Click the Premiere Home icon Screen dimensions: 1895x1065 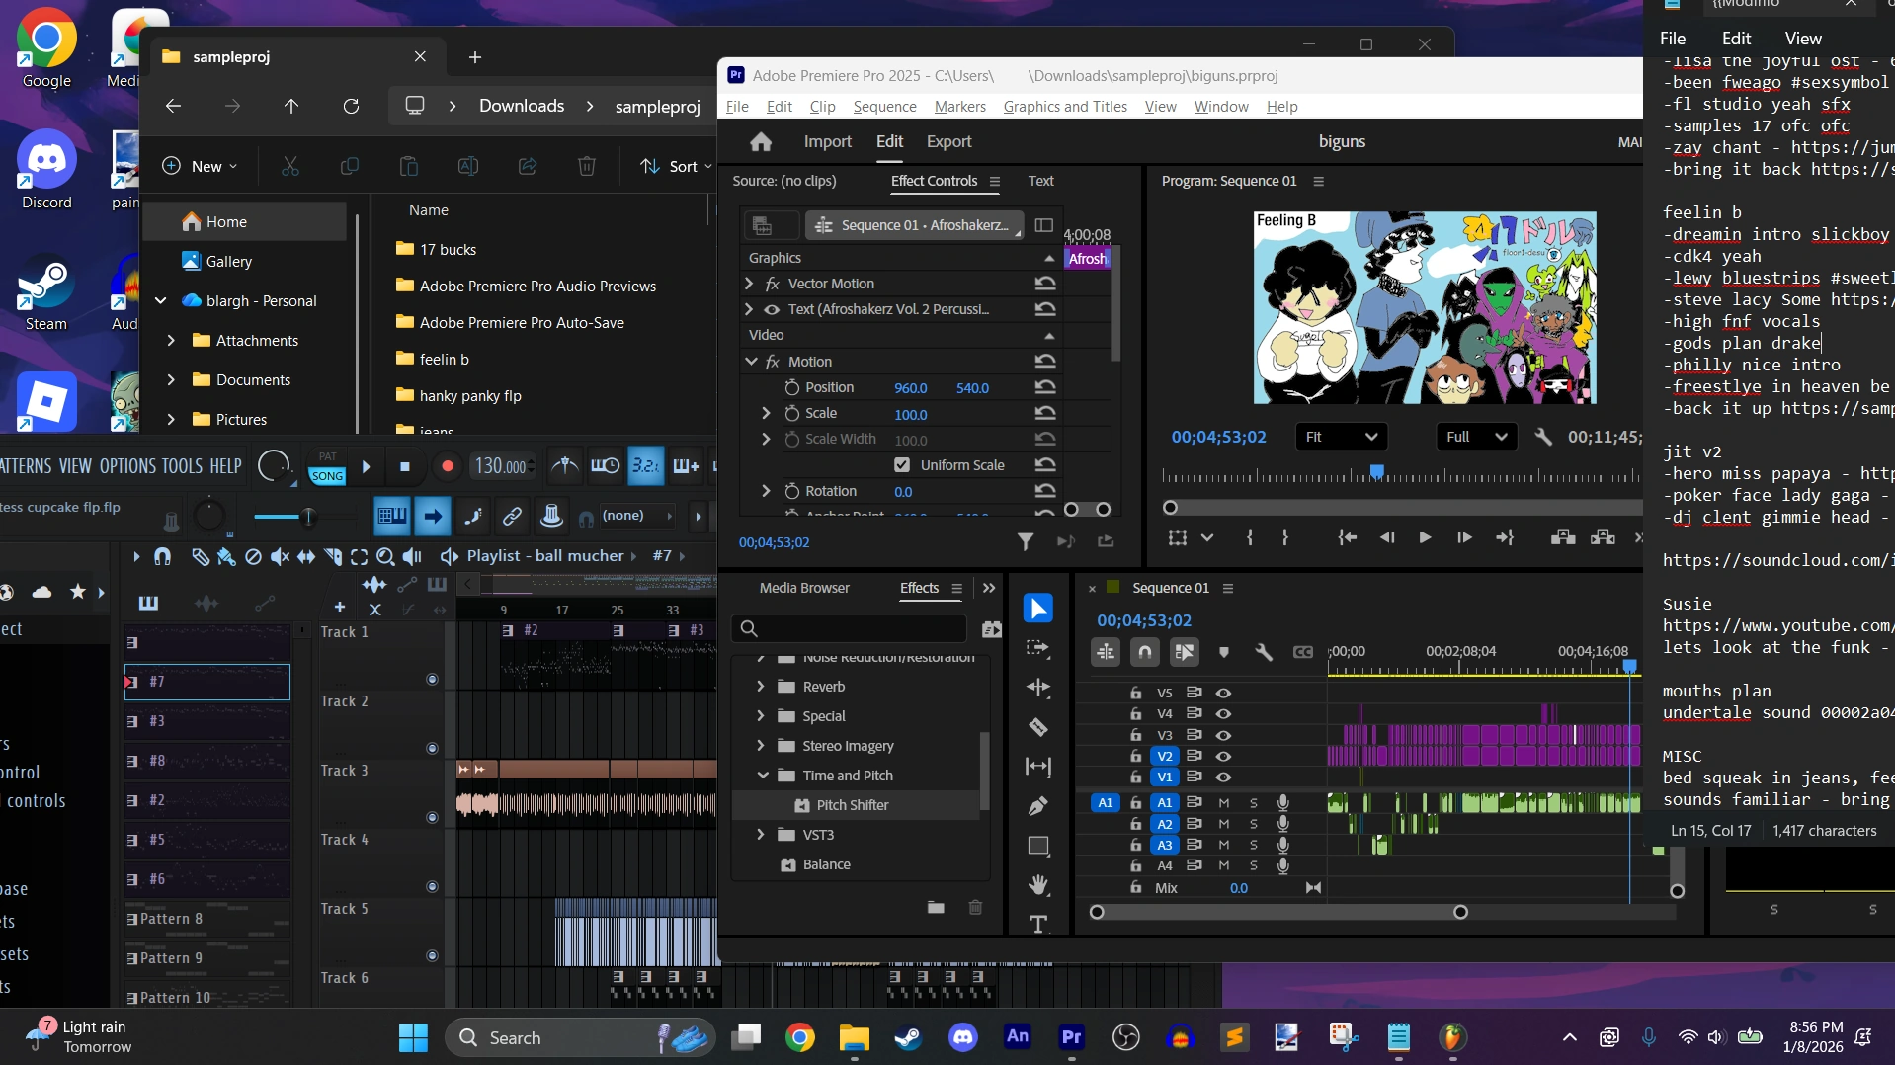[x=760, y=142]
